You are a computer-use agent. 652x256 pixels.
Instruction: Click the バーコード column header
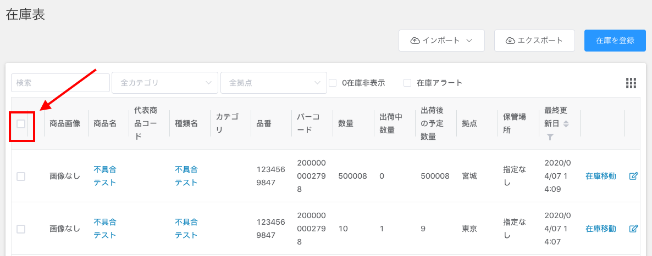[308, 124]
